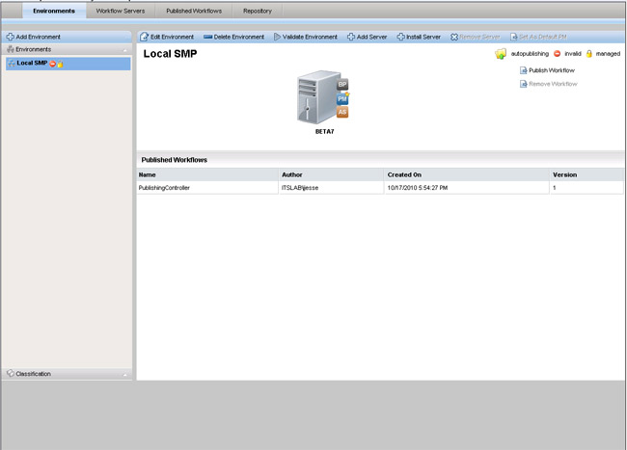Screen dimensions: 627x450
Task: Expand the Classification panel
Action: [68, 374]
